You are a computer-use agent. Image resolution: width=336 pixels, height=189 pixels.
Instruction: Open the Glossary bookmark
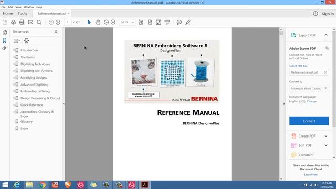[26, 122]
